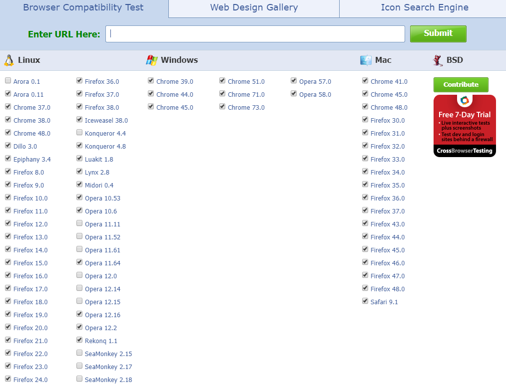
Task: Click the Mac Finder icon
Action: [x=366, y=60]
